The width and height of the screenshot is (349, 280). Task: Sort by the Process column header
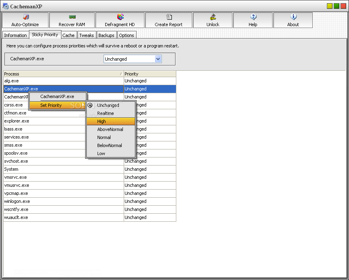[64, 74]
